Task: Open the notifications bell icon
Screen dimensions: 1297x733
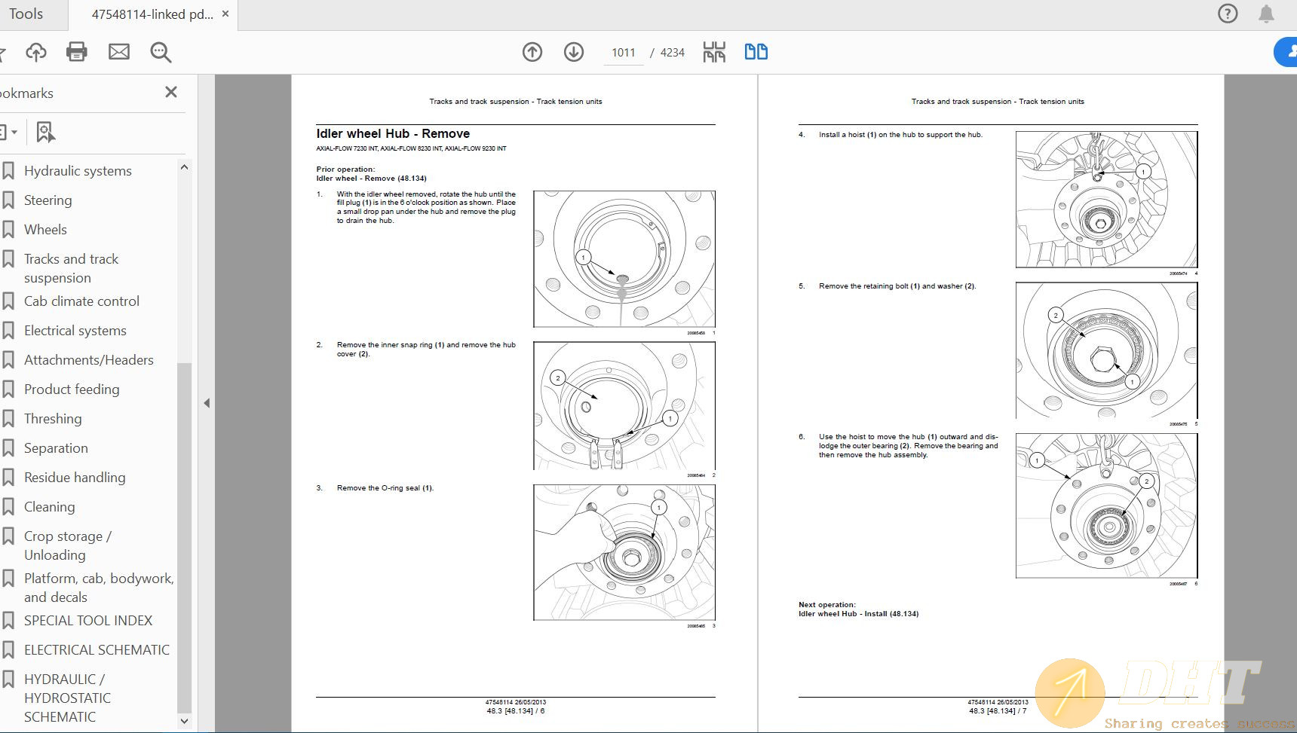Action: tap(1267, 14)
